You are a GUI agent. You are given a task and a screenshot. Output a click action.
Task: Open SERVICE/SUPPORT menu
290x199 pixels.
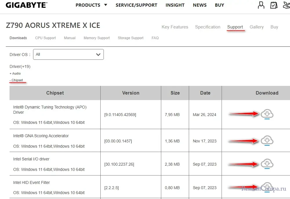pyautogui.click(x=136, y=5)
